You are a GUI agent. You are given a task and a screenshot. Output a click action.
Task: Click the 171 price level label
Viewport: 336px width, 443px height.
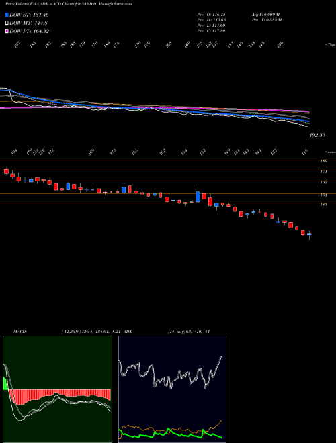323,171
